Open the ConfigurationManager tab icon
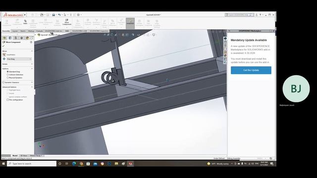Screen dimensions: 317x178 [15, 38]
